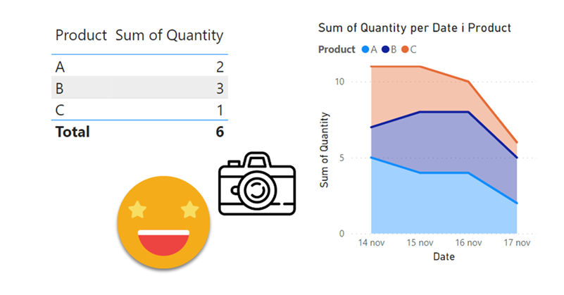The image size is (564, 295).
Task: Click the Date axis title
Action: pyautogui.click(x=444, y=257)
